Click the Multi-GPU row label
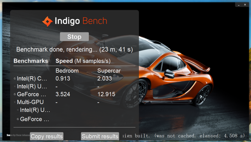 pyautogui.click(x=30, y=102)
